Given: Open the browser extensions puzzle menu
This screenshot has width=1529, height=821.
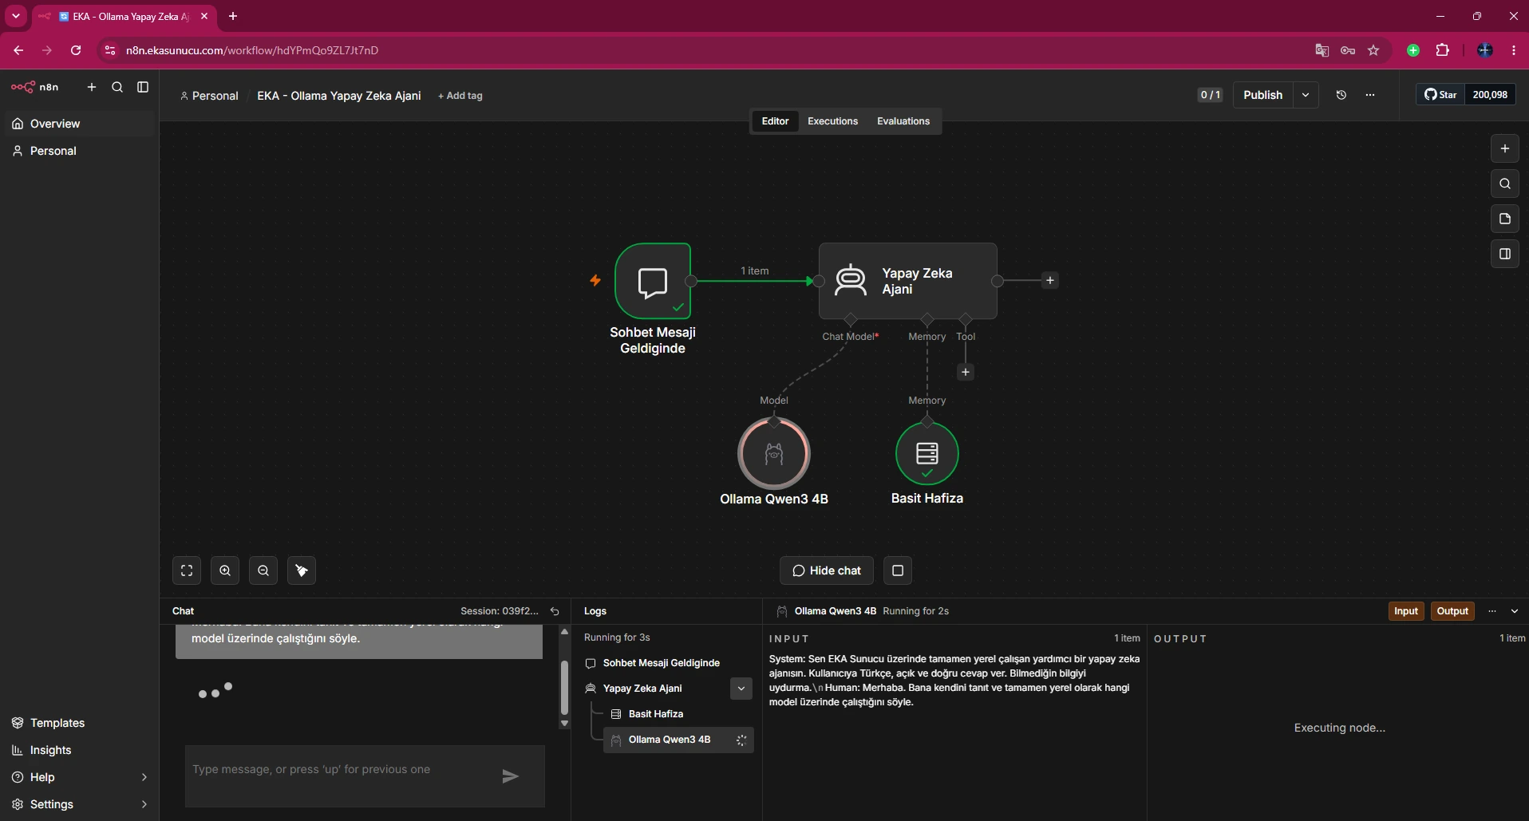Looking at the screenshot, I should point(1443,50).
